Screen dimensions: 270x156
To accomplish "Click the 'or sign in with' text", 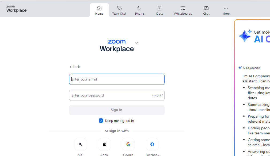I will pos(117,131).
